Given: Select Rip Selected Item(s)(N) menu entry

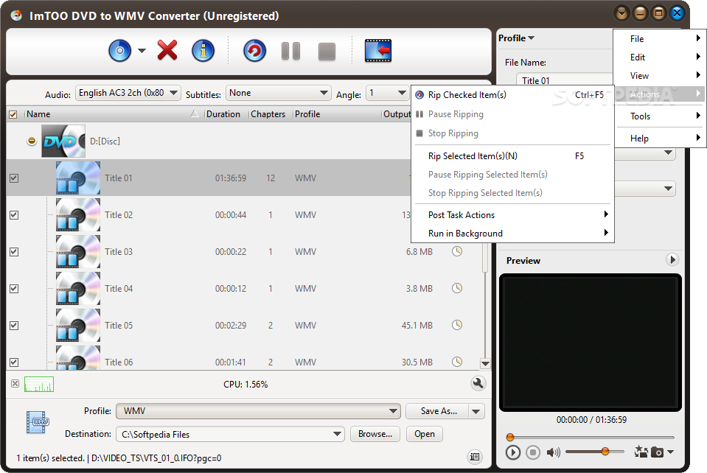Looking at the screenshot, I should coord(512,156).
